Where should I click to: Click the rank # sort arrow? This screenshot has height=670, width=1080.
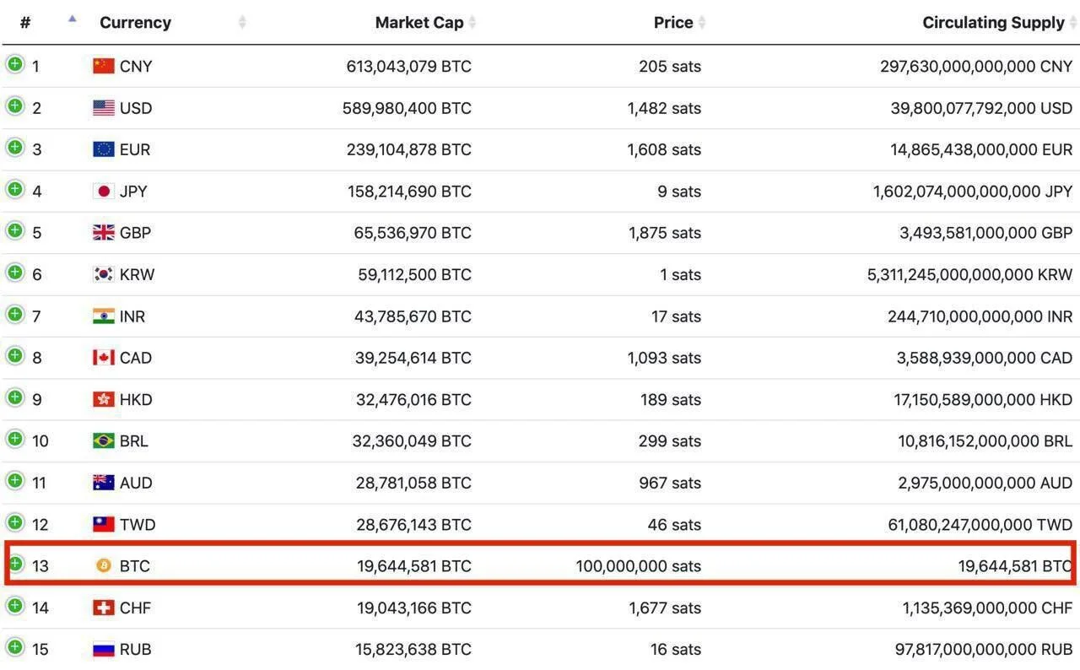click(73, 19)
